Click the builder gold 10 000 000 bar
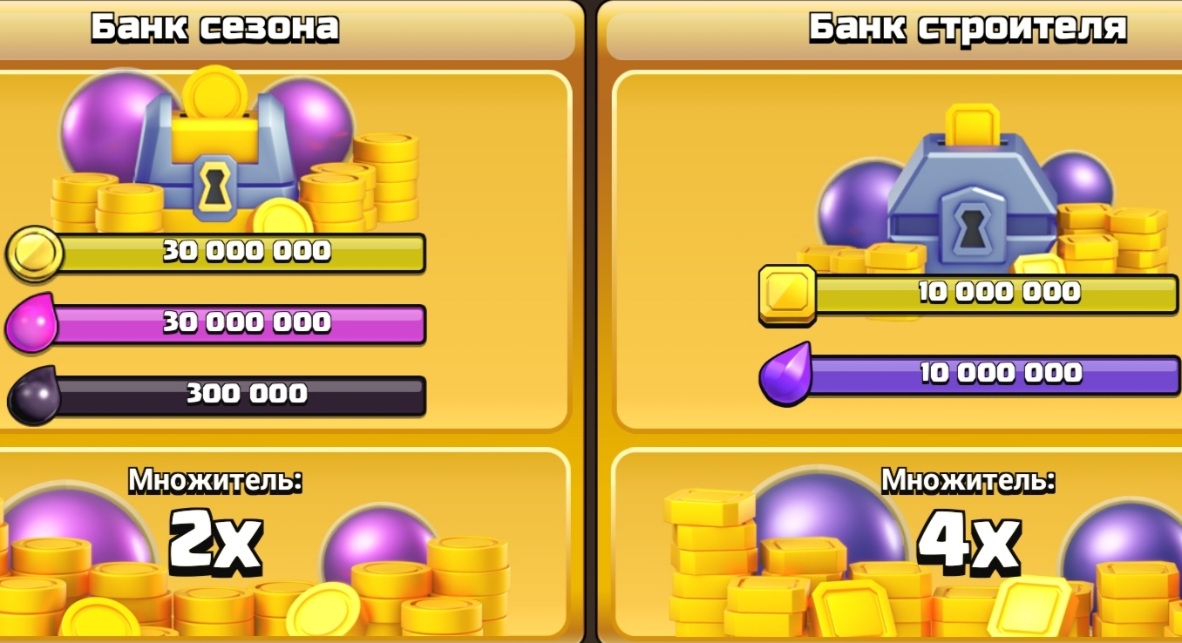 point(994,294)
